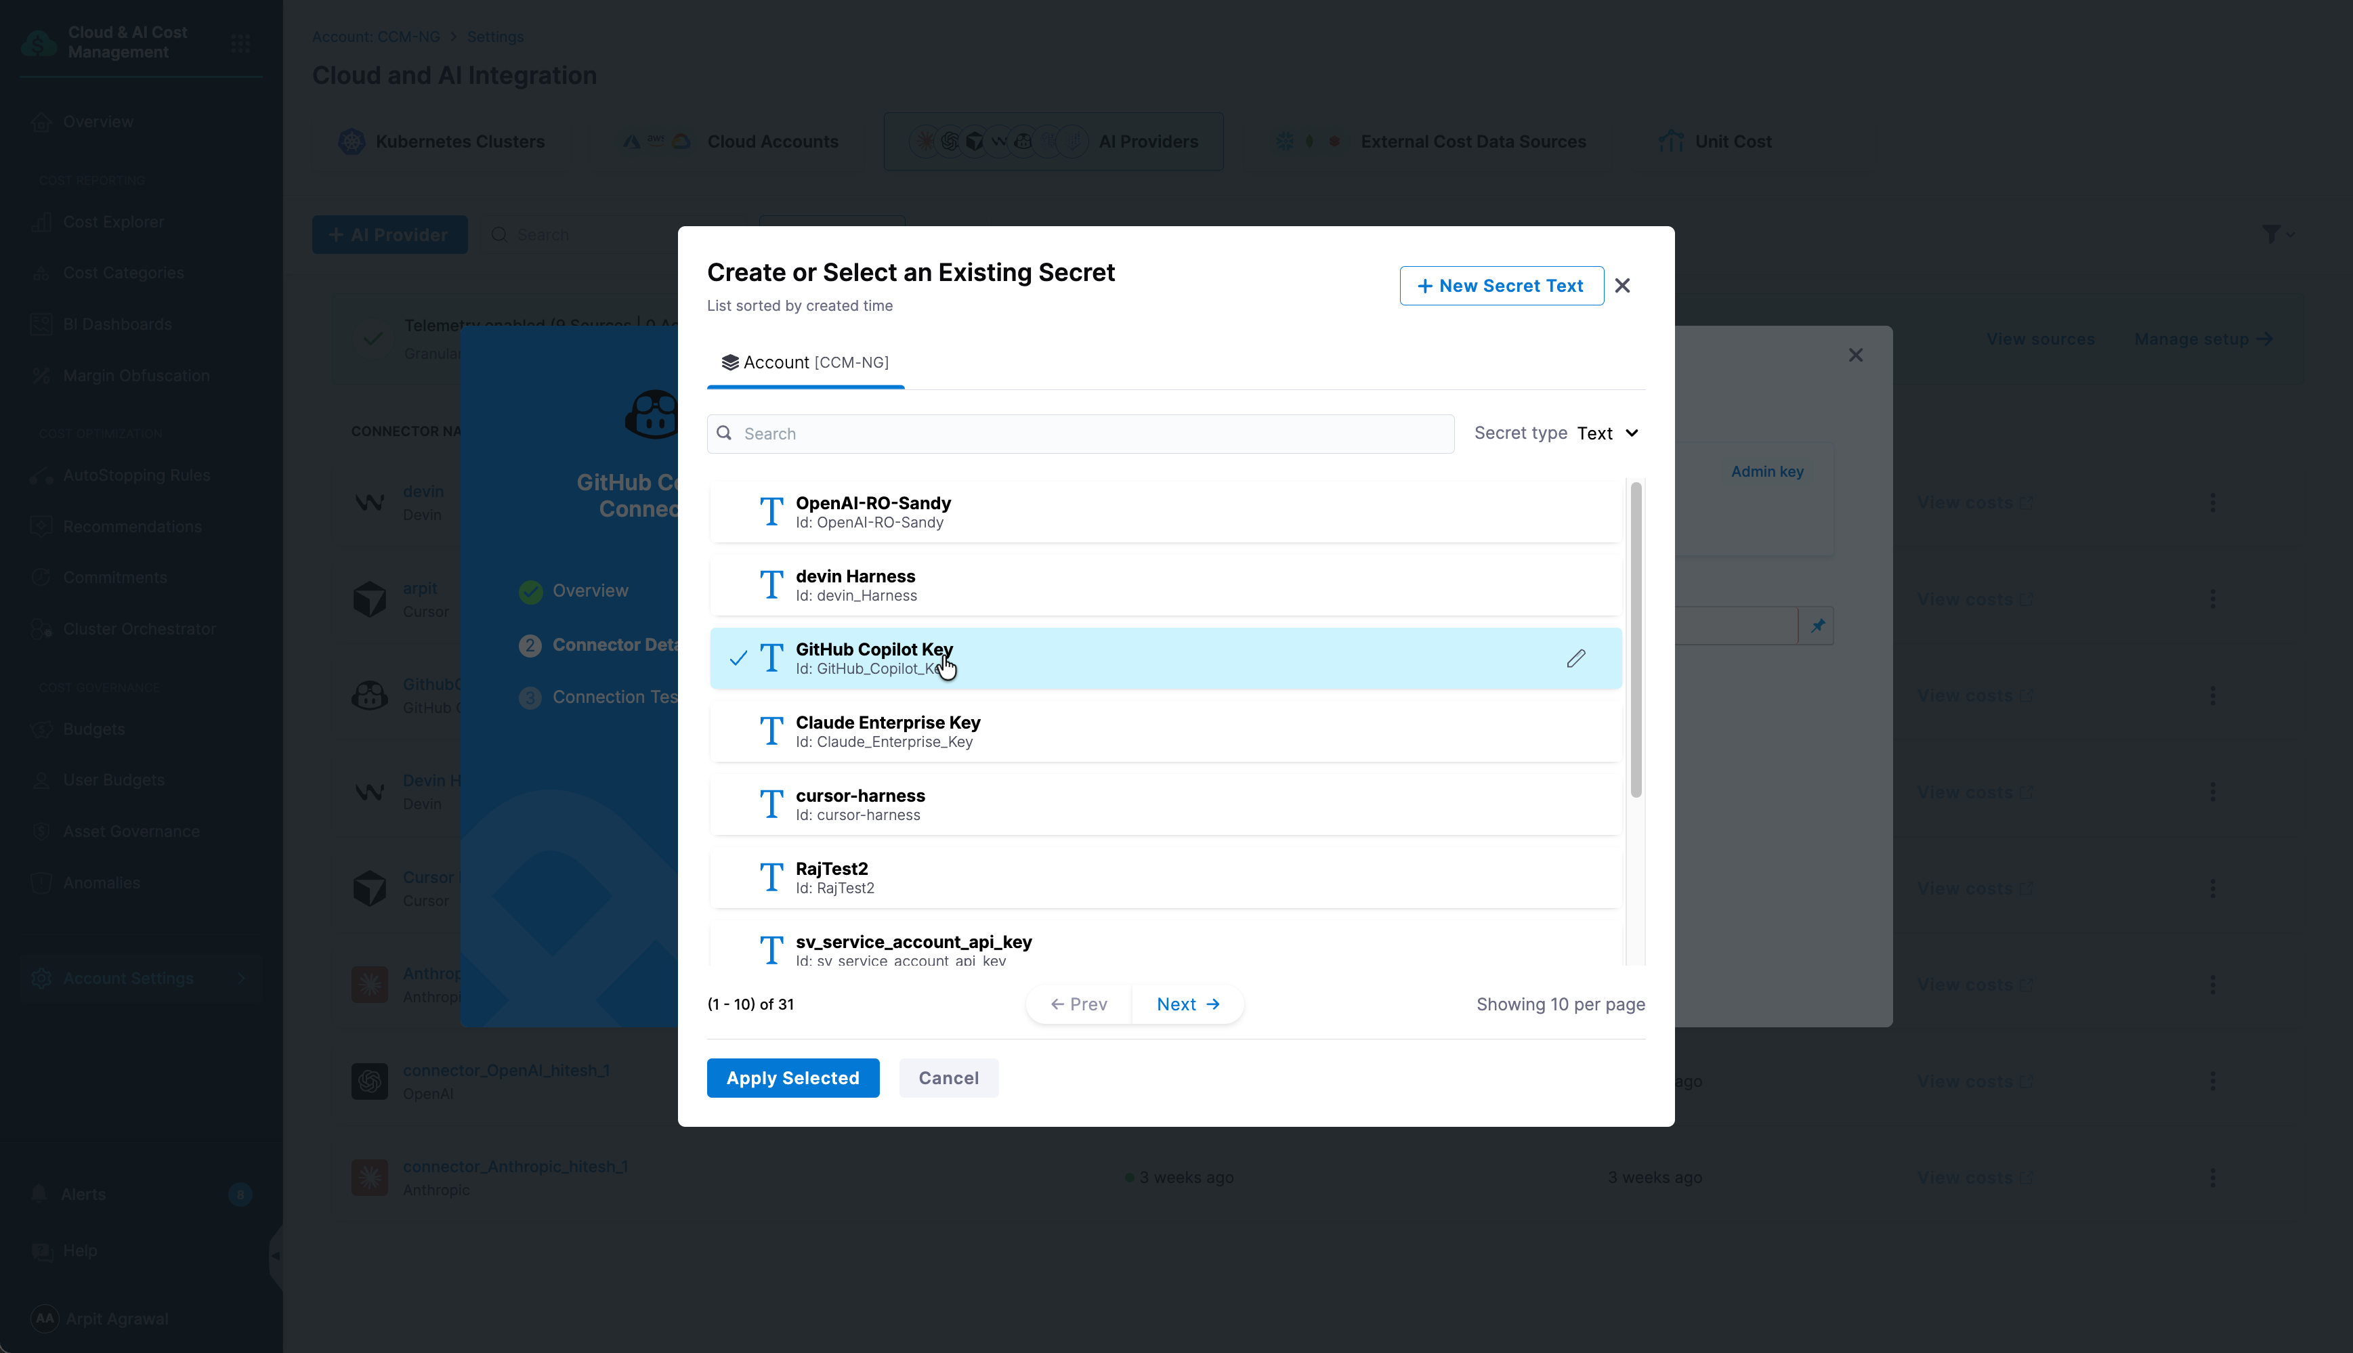Screen dimensions: 2353x1353
Task: Click the Search field in secret dialog
Action: click(1080, 433)
